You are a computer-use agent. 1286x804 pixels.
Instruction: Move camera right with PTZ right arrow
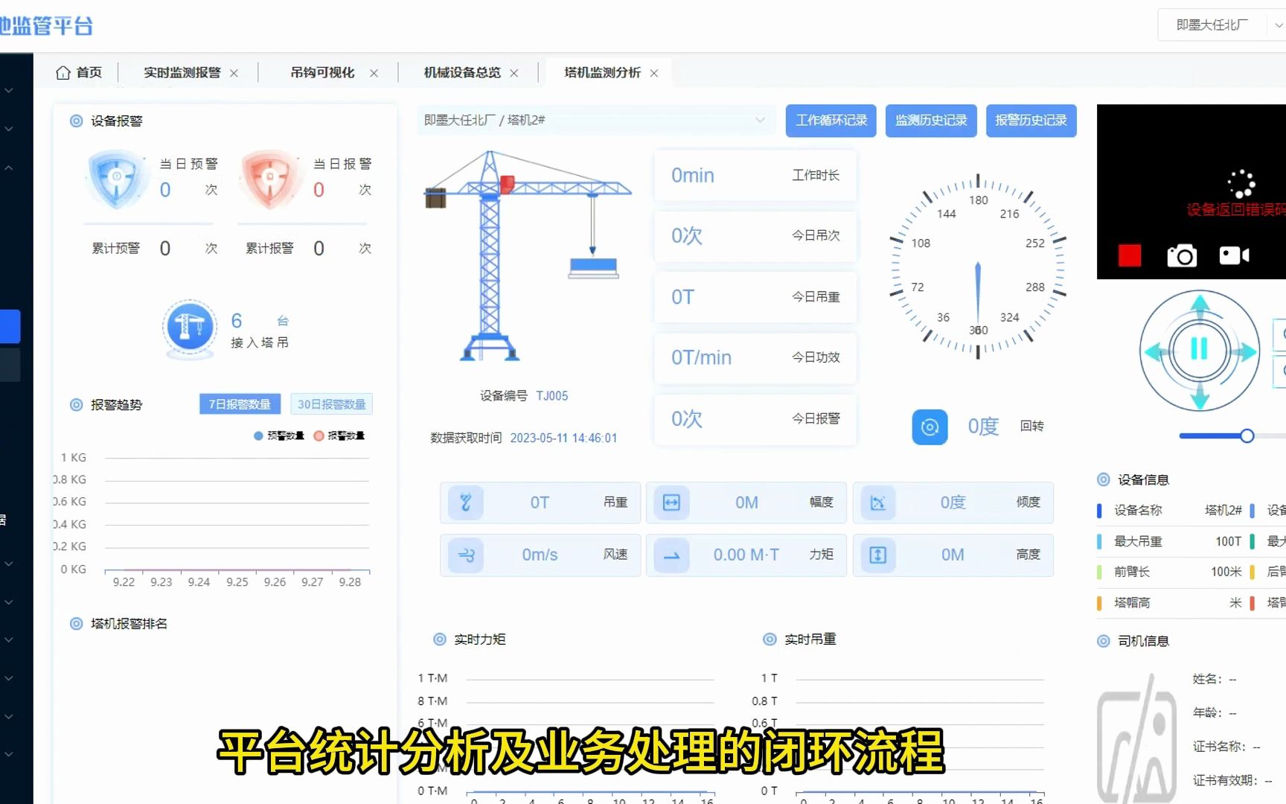(1247, 351)
